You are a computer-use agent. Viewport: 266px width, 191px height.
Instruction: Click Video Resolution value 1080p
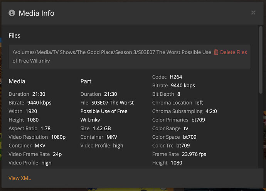tap(58, 137)
